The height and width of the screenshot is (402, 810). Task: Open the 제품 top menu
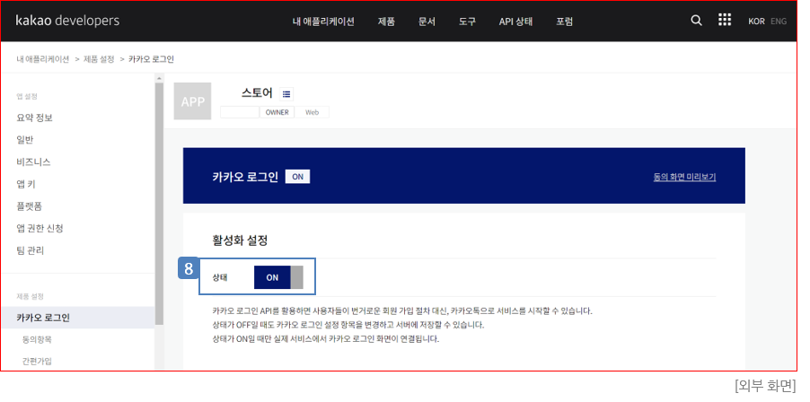pyautogui.click(x=386, y=22)
